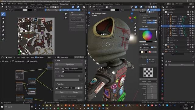Toggle the Use Nodes checkbox
Screen dimensions: 195x110
click(36, 57)
